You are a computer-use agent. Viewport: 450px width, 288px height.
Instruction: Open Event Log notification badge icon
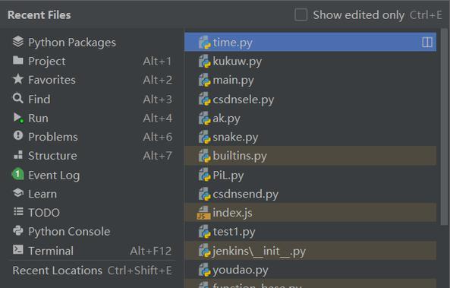pyautogui.click(x=17, y=174)
